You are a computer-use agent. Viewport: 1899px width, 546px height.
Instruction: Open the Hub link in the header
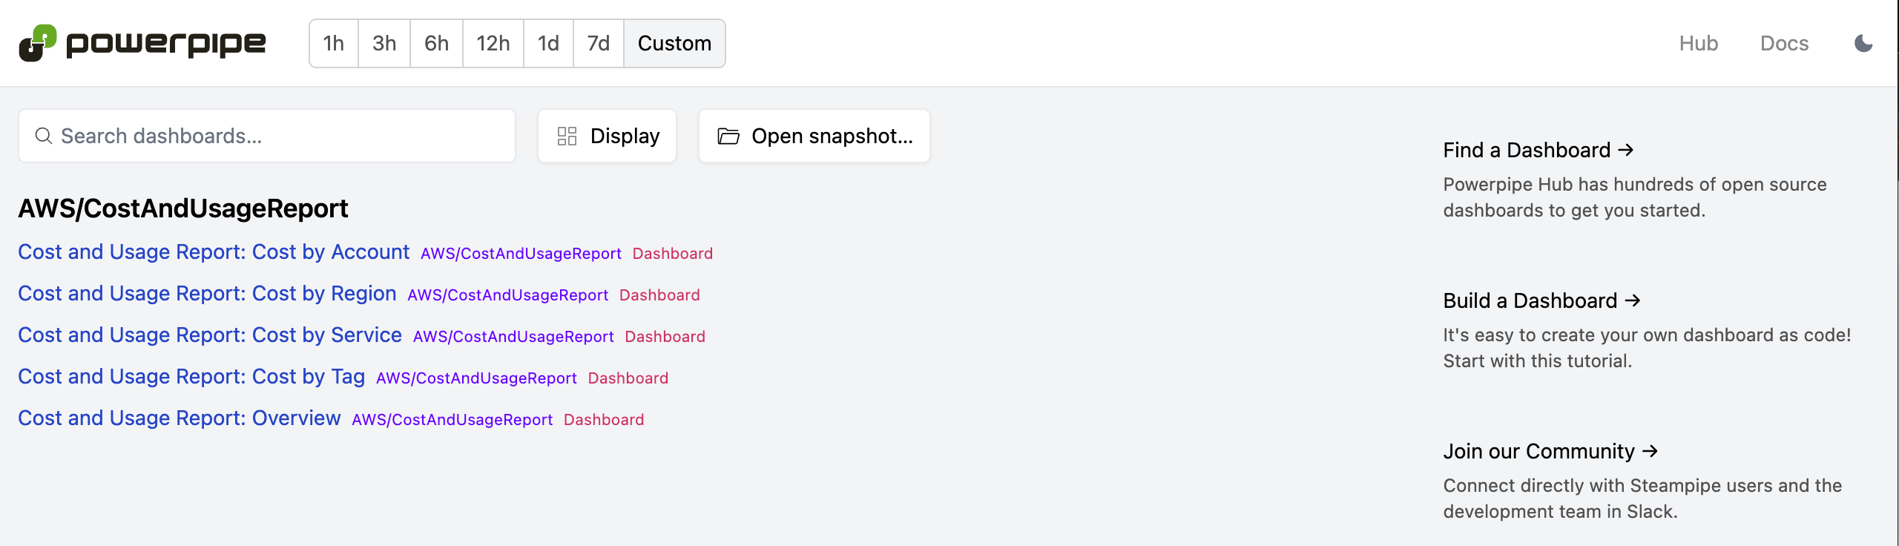click(1699, 44)
